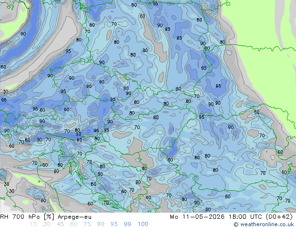
Task: Select the legend value 45
Action: [60, 224]
